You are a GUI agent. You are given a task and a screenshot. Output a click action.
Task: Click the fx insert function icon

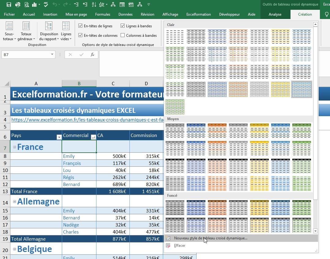tap(92, 55)
